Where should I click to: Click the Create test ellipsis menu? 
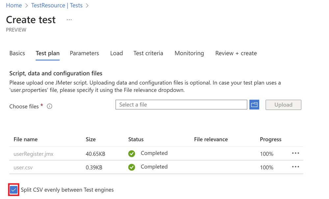tap(69, 20)
